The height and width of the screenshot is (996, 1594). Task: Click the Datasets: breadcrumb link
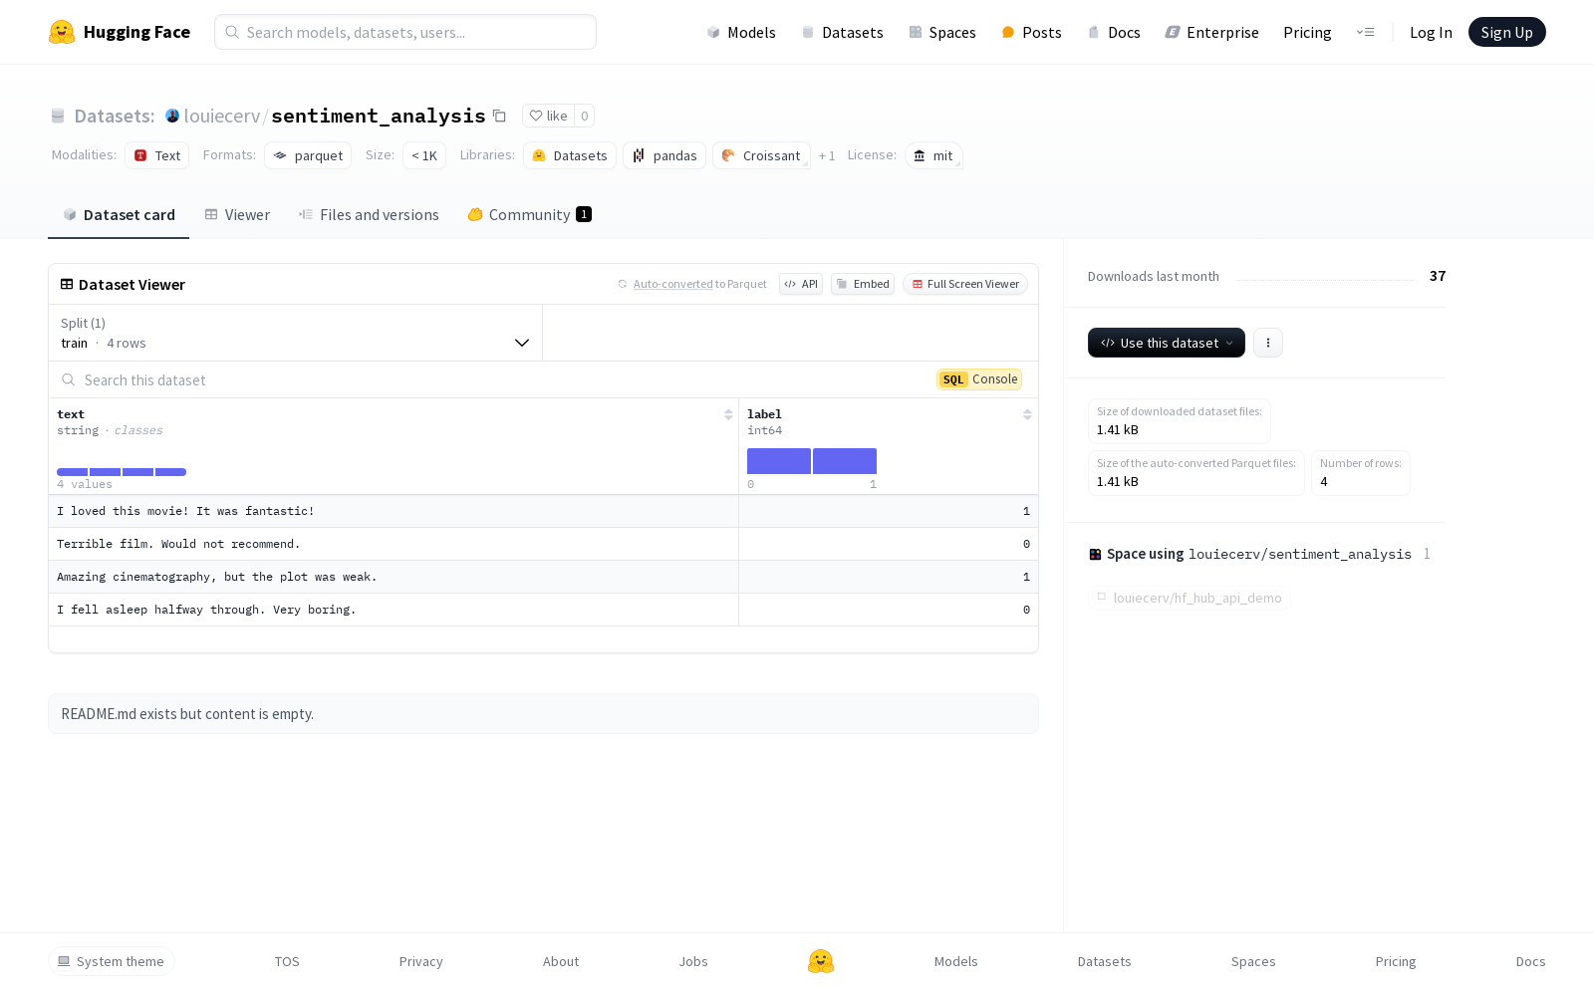[x=115, y=116]
